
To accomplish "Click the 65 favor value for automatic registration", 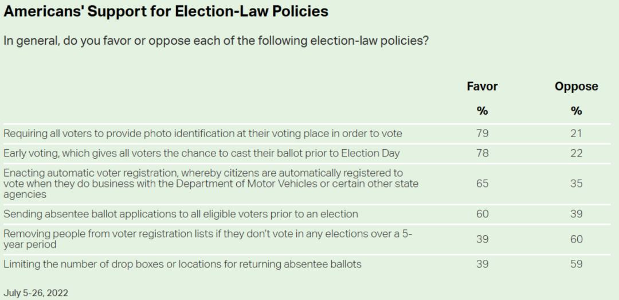I will pos(482,184).
